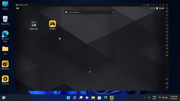This screenshot has height=101, width=180.
Task: Open keyboard mapping in LDPlayer sidebar
Action: 167,12
